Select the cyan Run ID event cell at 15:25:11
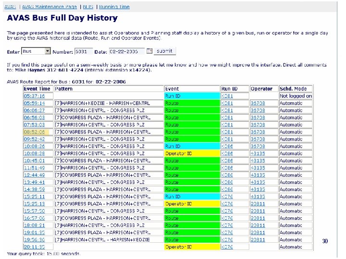 [192, 197]
